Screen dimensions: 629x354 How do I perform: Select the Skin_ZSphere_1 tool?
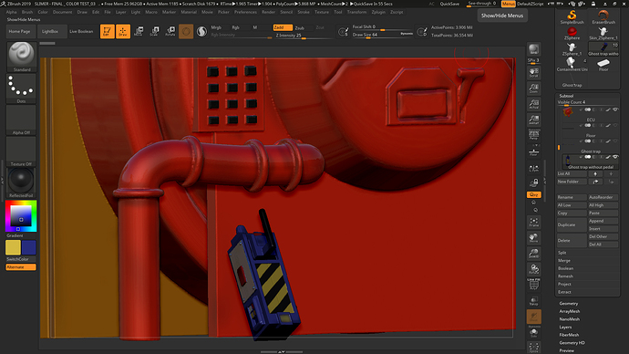coord(603,33)
